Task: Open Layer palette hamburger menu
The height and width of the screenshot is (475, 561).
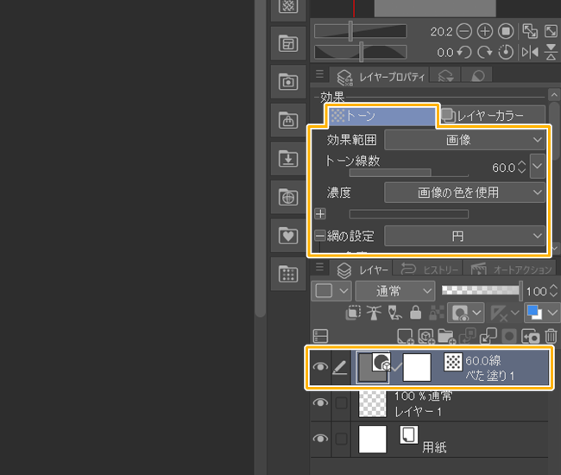Action: pos(319,267)
